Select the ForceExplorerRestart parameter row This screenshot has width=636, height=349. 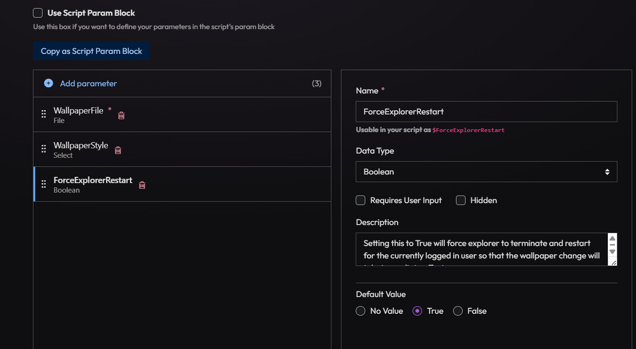[182, 184]
